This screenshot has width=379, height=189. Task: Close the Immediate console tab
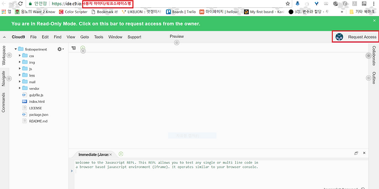pyautogui.click(x=111, y=154)
